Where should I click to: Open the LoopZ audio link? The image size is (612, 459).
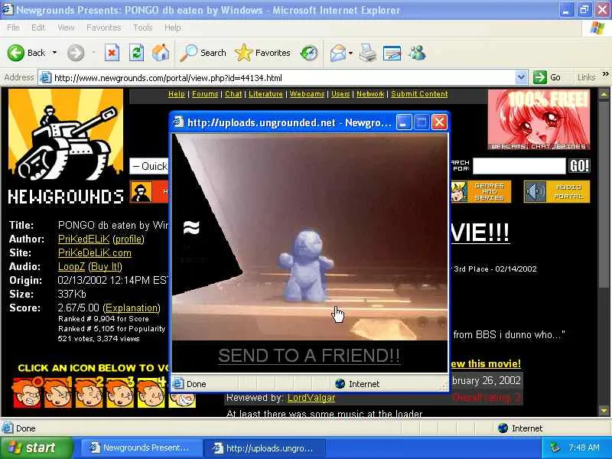[71, 266]
